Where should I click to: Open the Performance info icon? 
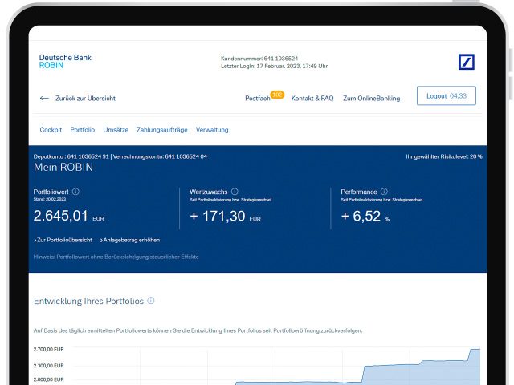[x=384, y=192]
